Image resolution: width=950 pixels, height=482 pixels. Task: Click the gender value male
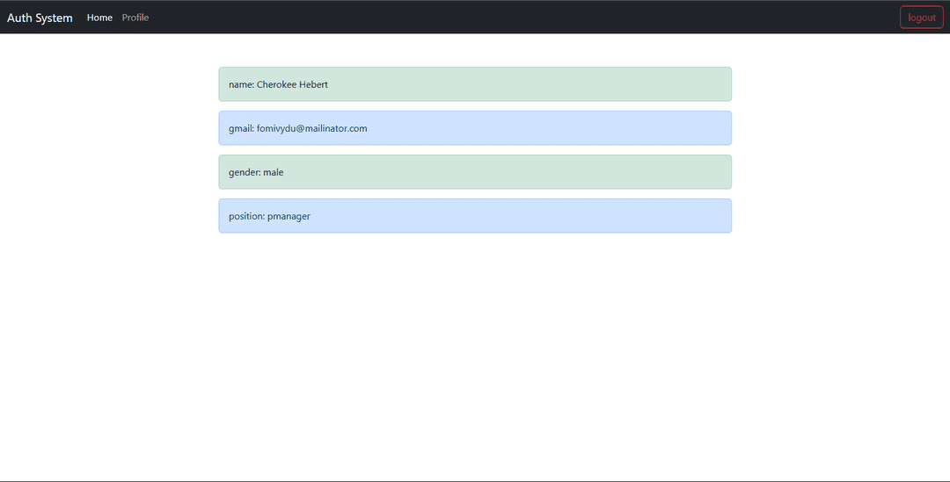pos(274,172)
